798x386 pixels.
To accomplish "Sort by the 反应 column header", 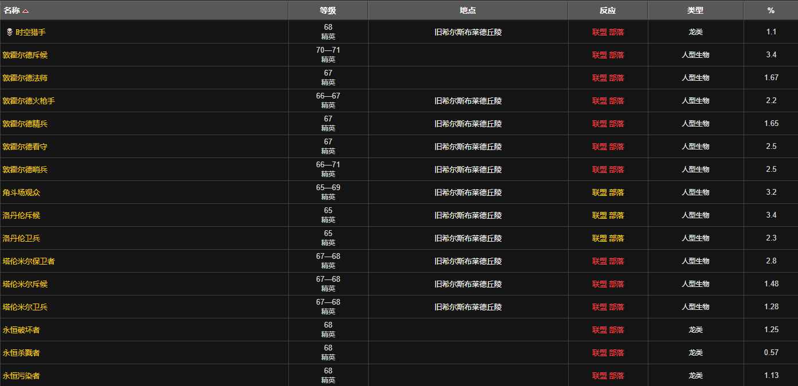I will tap(608, 10).
